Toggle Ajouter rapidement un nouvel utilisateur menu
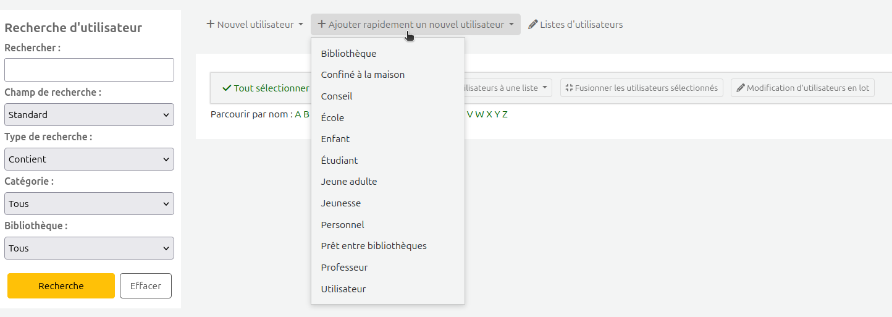 416,25
